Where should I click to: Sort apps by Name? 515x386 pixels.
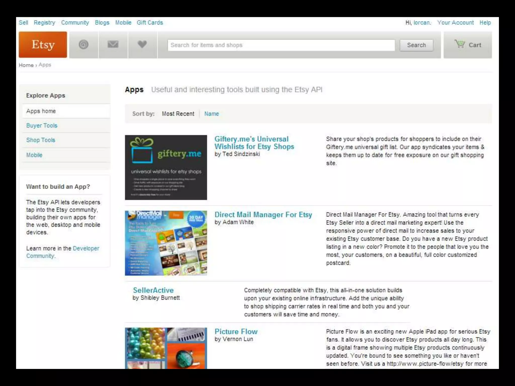pos(211,114)
